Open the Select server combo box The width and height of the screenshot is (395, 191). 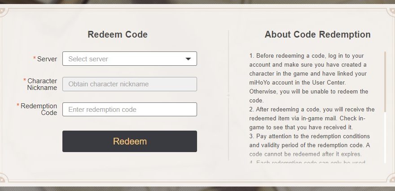click(126, 59)
